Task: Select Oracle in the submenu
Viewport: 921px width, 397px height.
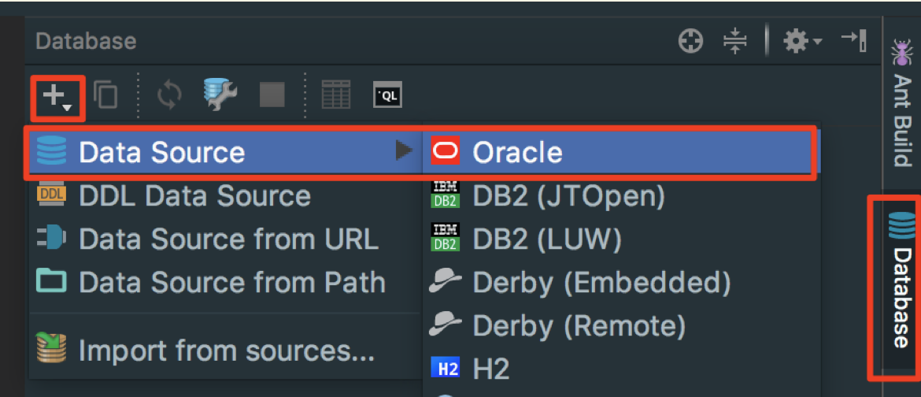Action: [x=621, y=152]
